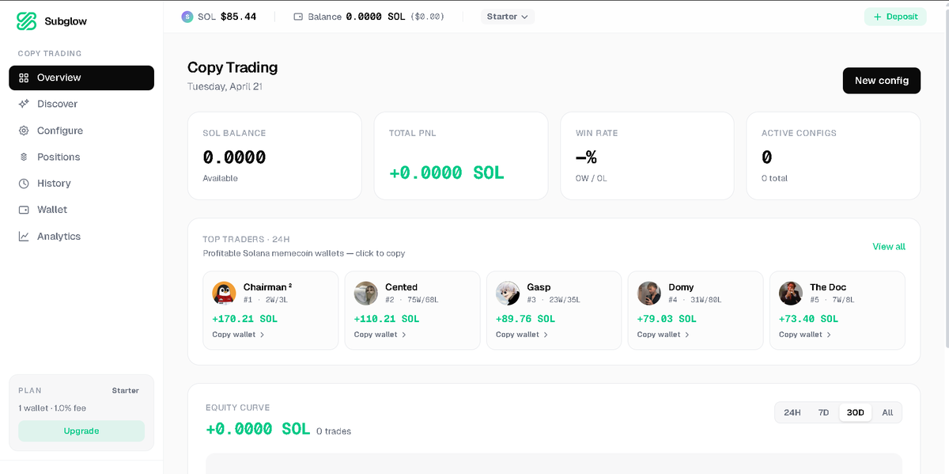The image size is (949, 474).
Task: Click Copy wallet under Gasp
Action: [522, 335]
